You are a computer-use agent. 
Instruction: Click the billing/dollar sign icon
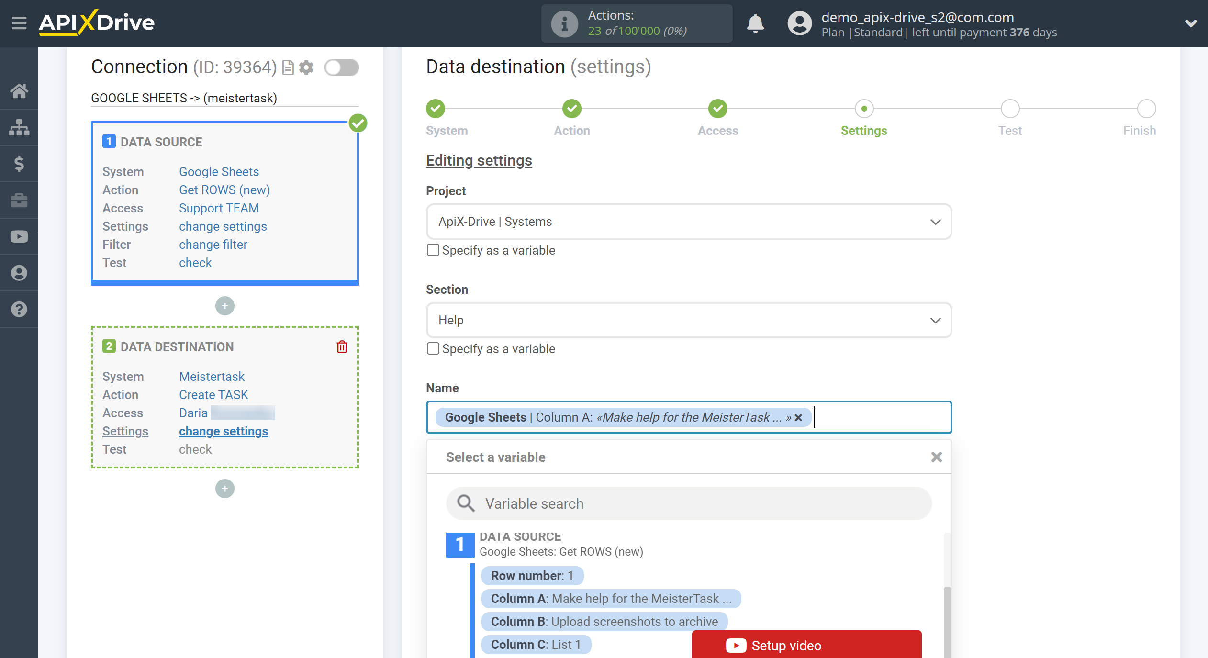[20, 163]
